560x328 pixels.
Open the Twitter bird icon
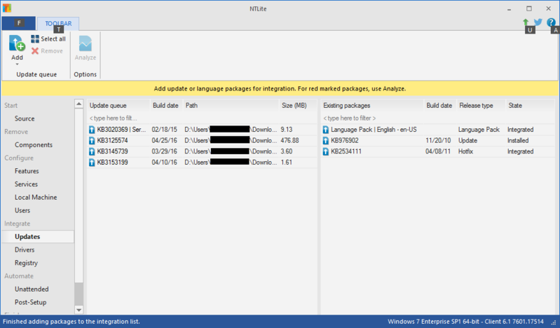[x=538, y=22]
